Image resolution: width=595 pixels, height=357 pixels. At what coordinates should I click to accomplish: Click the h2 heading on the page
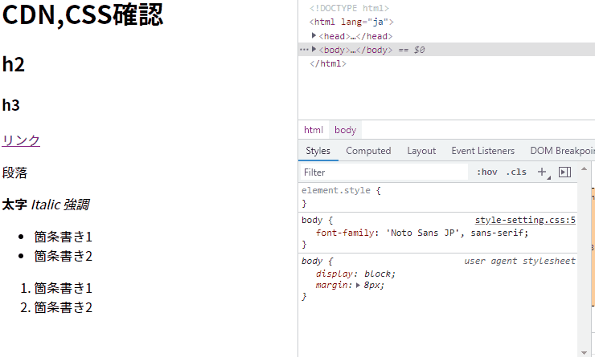point(14,64)
